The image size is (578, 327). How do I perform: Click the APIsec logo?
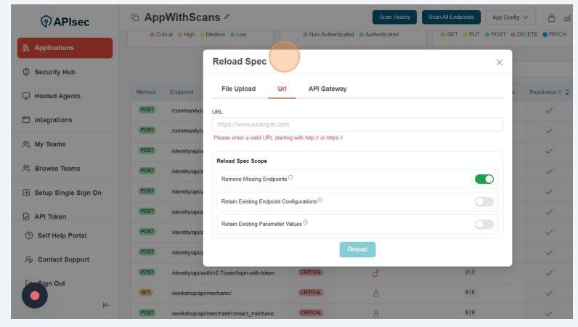point(65,21)
